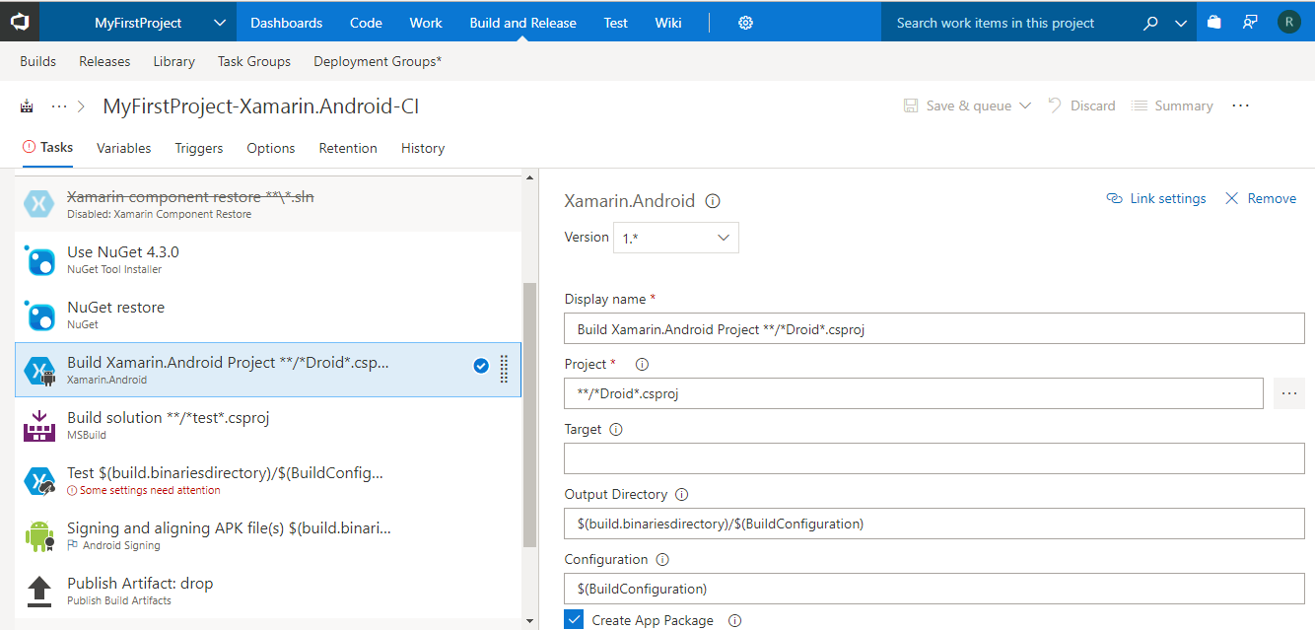Click in the Output Directory field

tap(934, 524)
